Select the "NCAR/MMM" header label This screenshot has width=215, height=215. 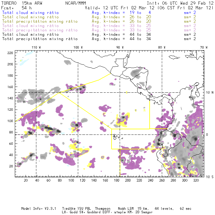76,3
